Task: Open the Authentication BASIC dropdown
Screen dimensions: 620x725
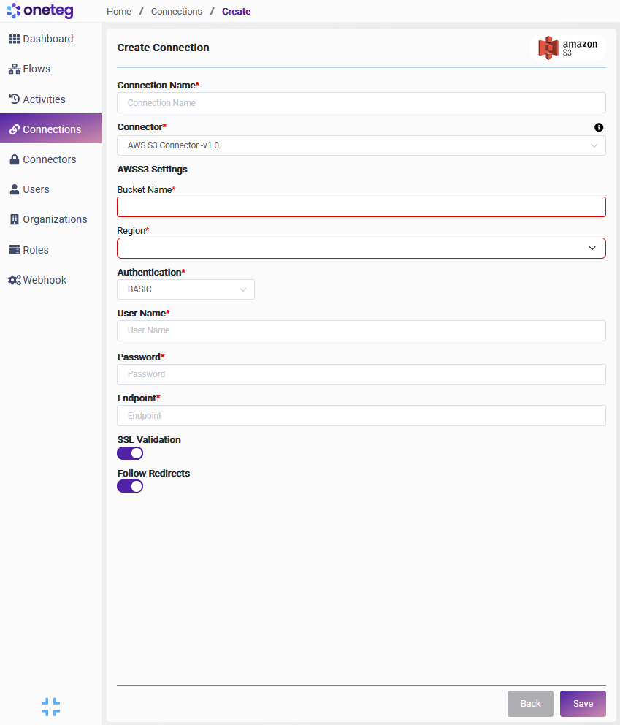Action: pos(186,289)
